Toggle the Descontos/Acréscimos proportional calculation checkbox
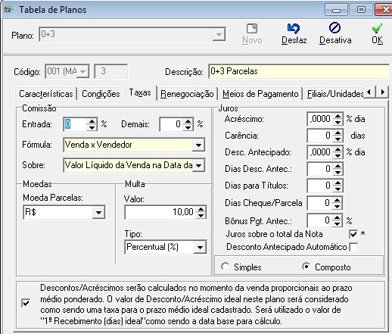This screenshot has height=334, width=392. coord(26,303)
